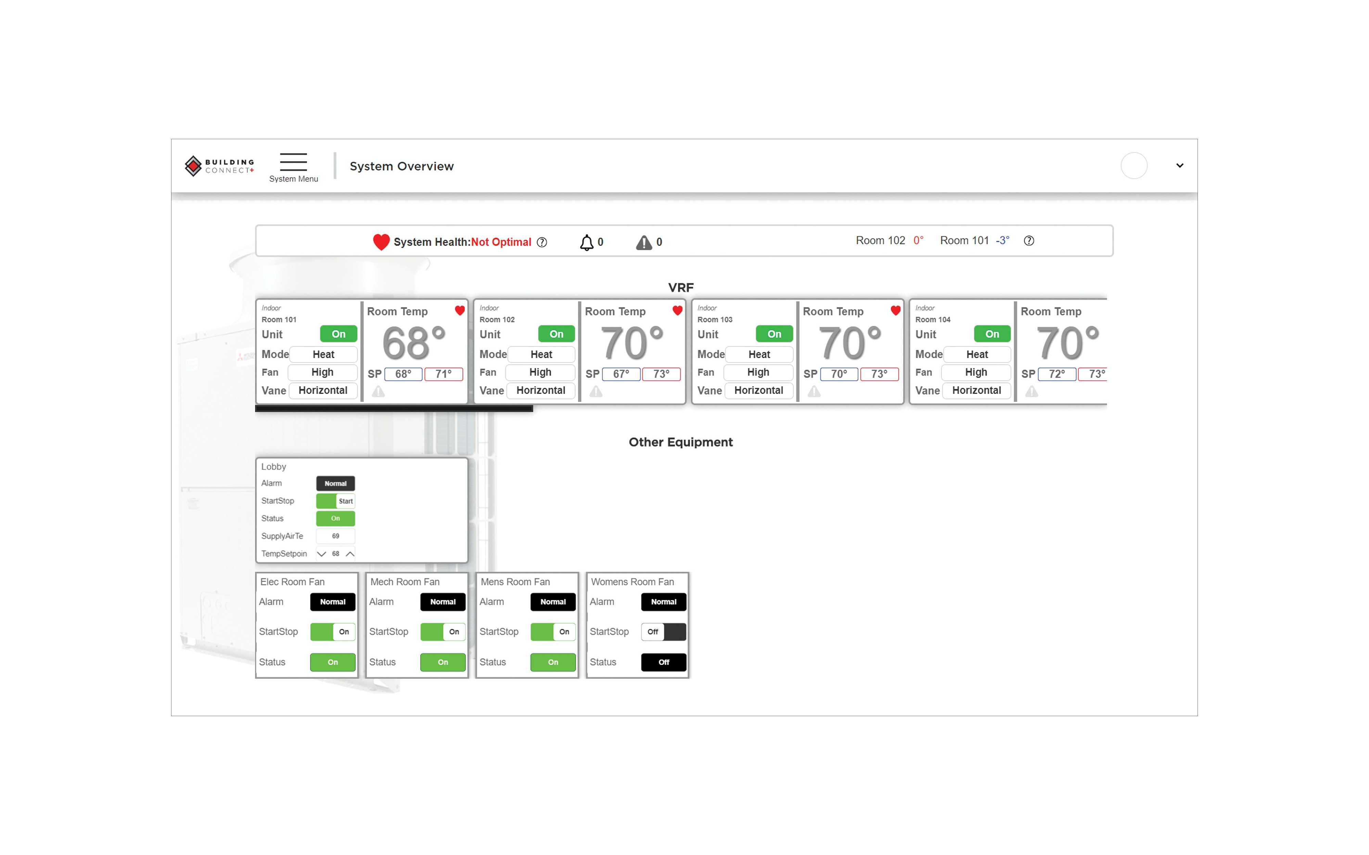Open the Room 102 Mode Heat selector
The height and width of the screenshot is (855, 1369).
pos(541,355)
